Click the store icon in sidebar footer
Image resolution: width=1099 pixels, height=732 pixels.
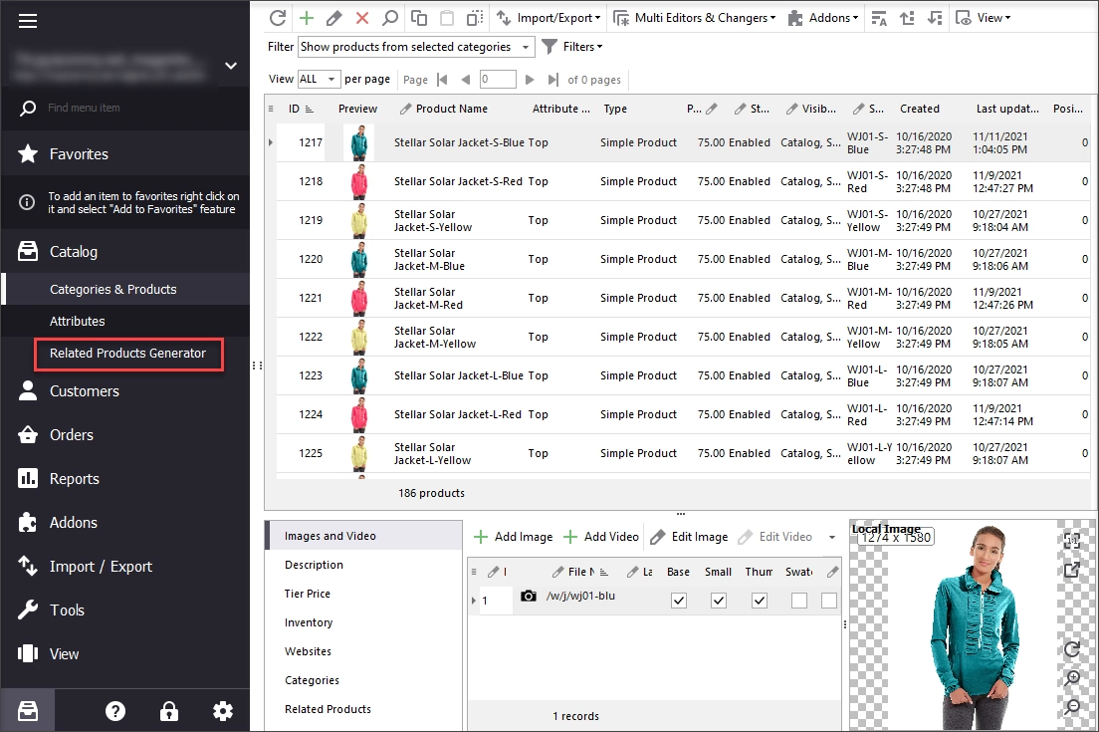[28, 711]
